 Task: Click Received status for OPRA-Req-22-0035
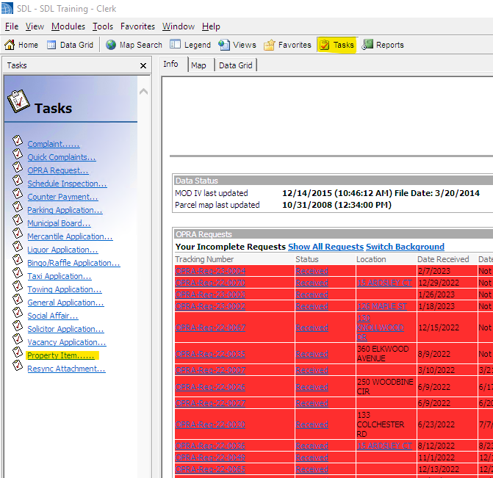click(x=312, y=354)
